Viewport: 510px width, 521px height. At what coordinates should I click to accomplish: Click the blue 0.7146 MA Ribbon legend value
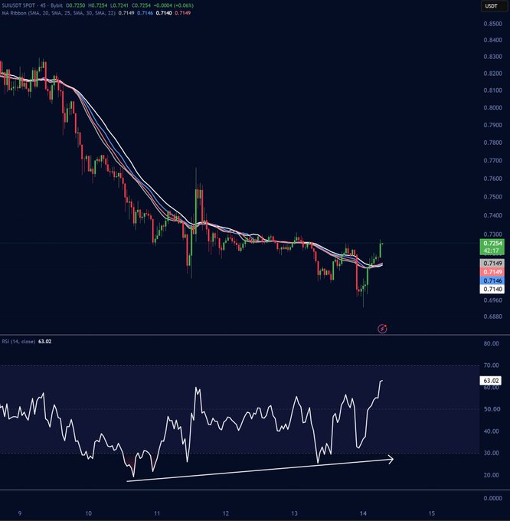145,13
